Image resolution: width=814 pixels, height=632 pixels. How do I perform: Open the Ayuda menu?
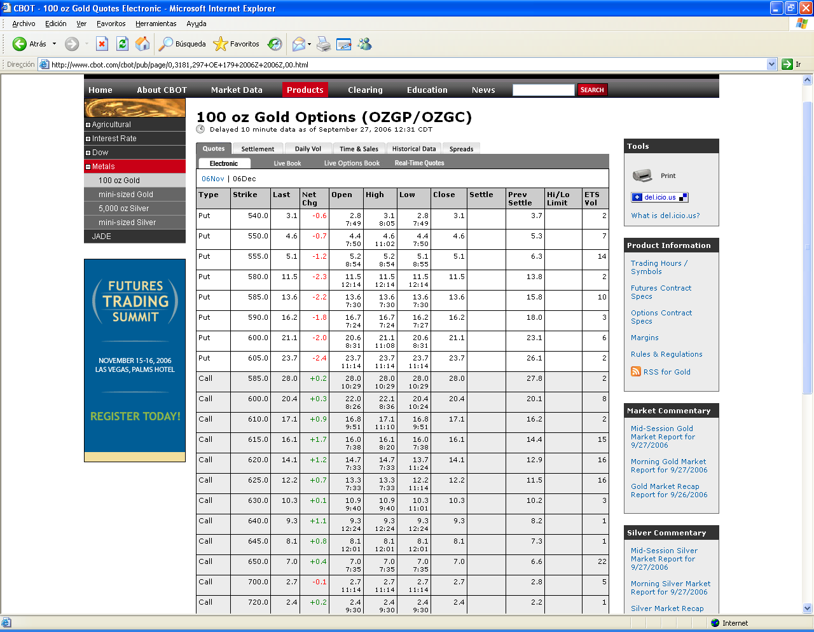pyautogui.click(x=197, y=24)
